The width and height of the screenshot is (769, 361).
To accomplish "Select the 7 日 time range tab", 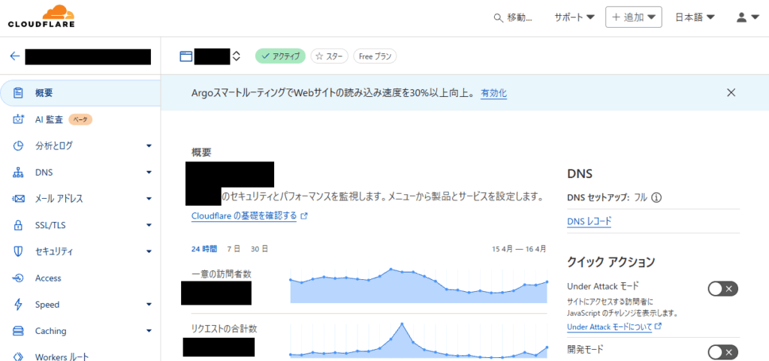I will click(x=234, y=249).
